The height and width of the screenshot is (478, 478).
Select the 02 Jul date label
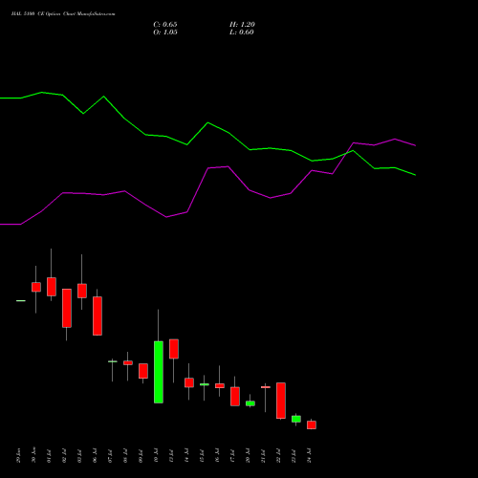point(64,456)
